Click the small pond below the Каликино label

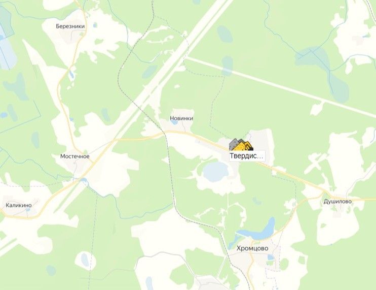(x=28, y=210)
